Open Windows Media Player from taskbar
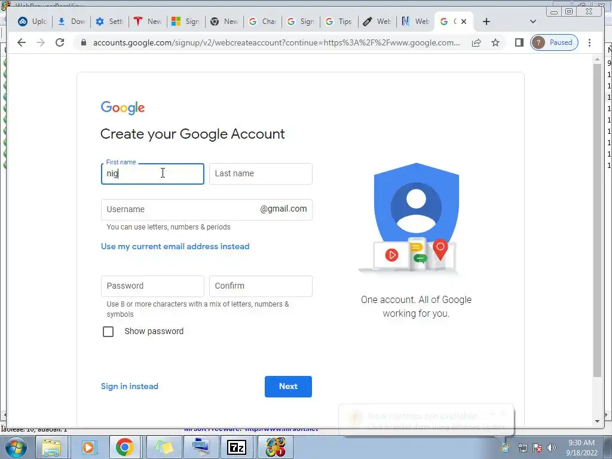This screenshot has width=612, height=459. (x=88, y=447)
